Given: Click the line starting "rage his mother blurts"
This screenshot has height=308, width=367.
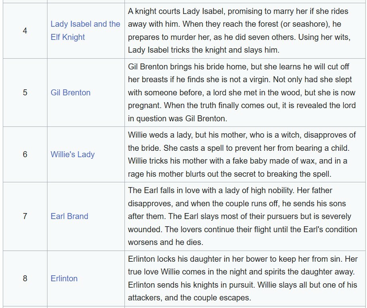Looking at the screenshot, I should click(230, 174).
